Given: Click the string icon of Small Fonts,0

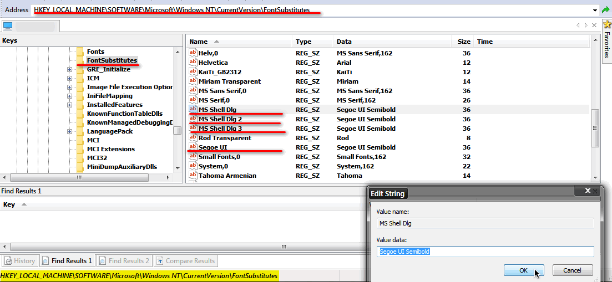Looking at the screenshot, I should click(x=193, y=157).
